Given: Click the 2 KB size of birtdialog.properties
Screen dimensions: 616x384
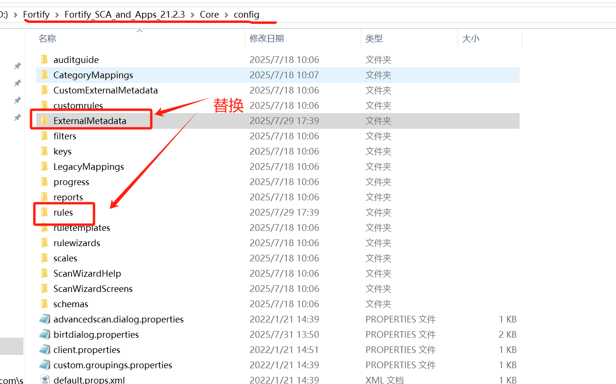Looking at the screenshot, I should 508,334.
